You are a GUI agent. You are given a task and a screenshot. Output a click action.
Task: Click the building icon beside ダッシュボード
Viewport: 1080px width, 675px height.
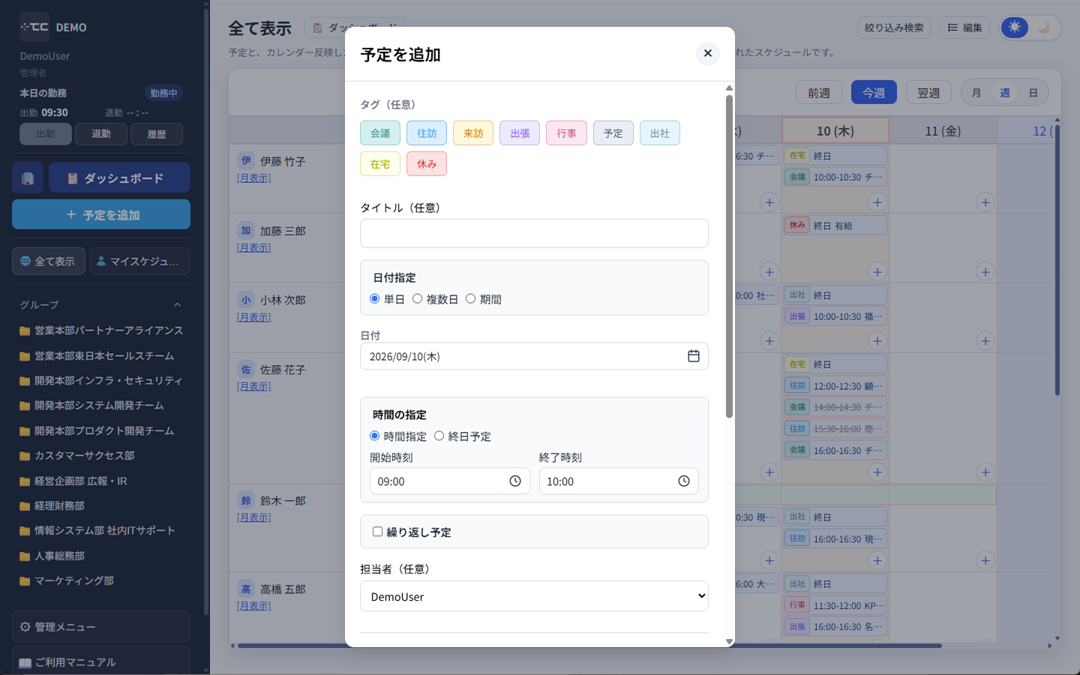pos(28,178)
